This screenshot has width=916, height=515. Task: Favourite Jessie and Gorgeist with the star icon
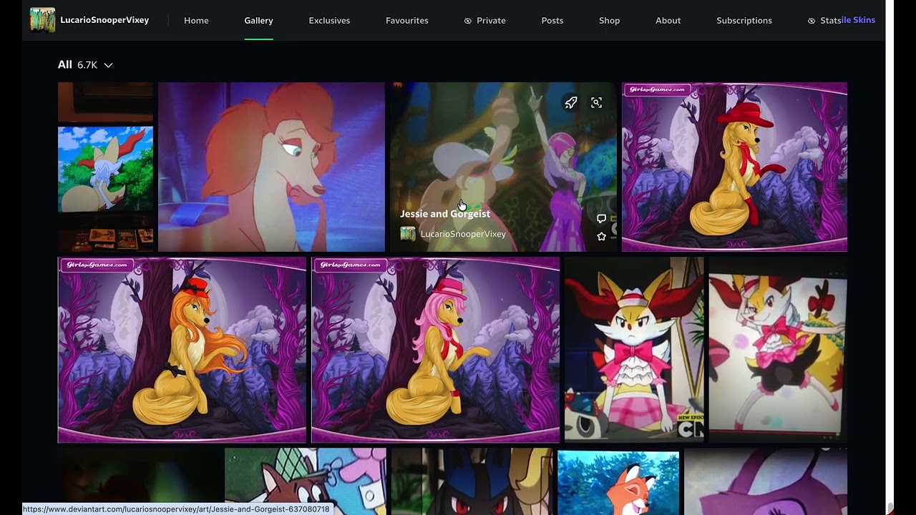click(601, 236)
